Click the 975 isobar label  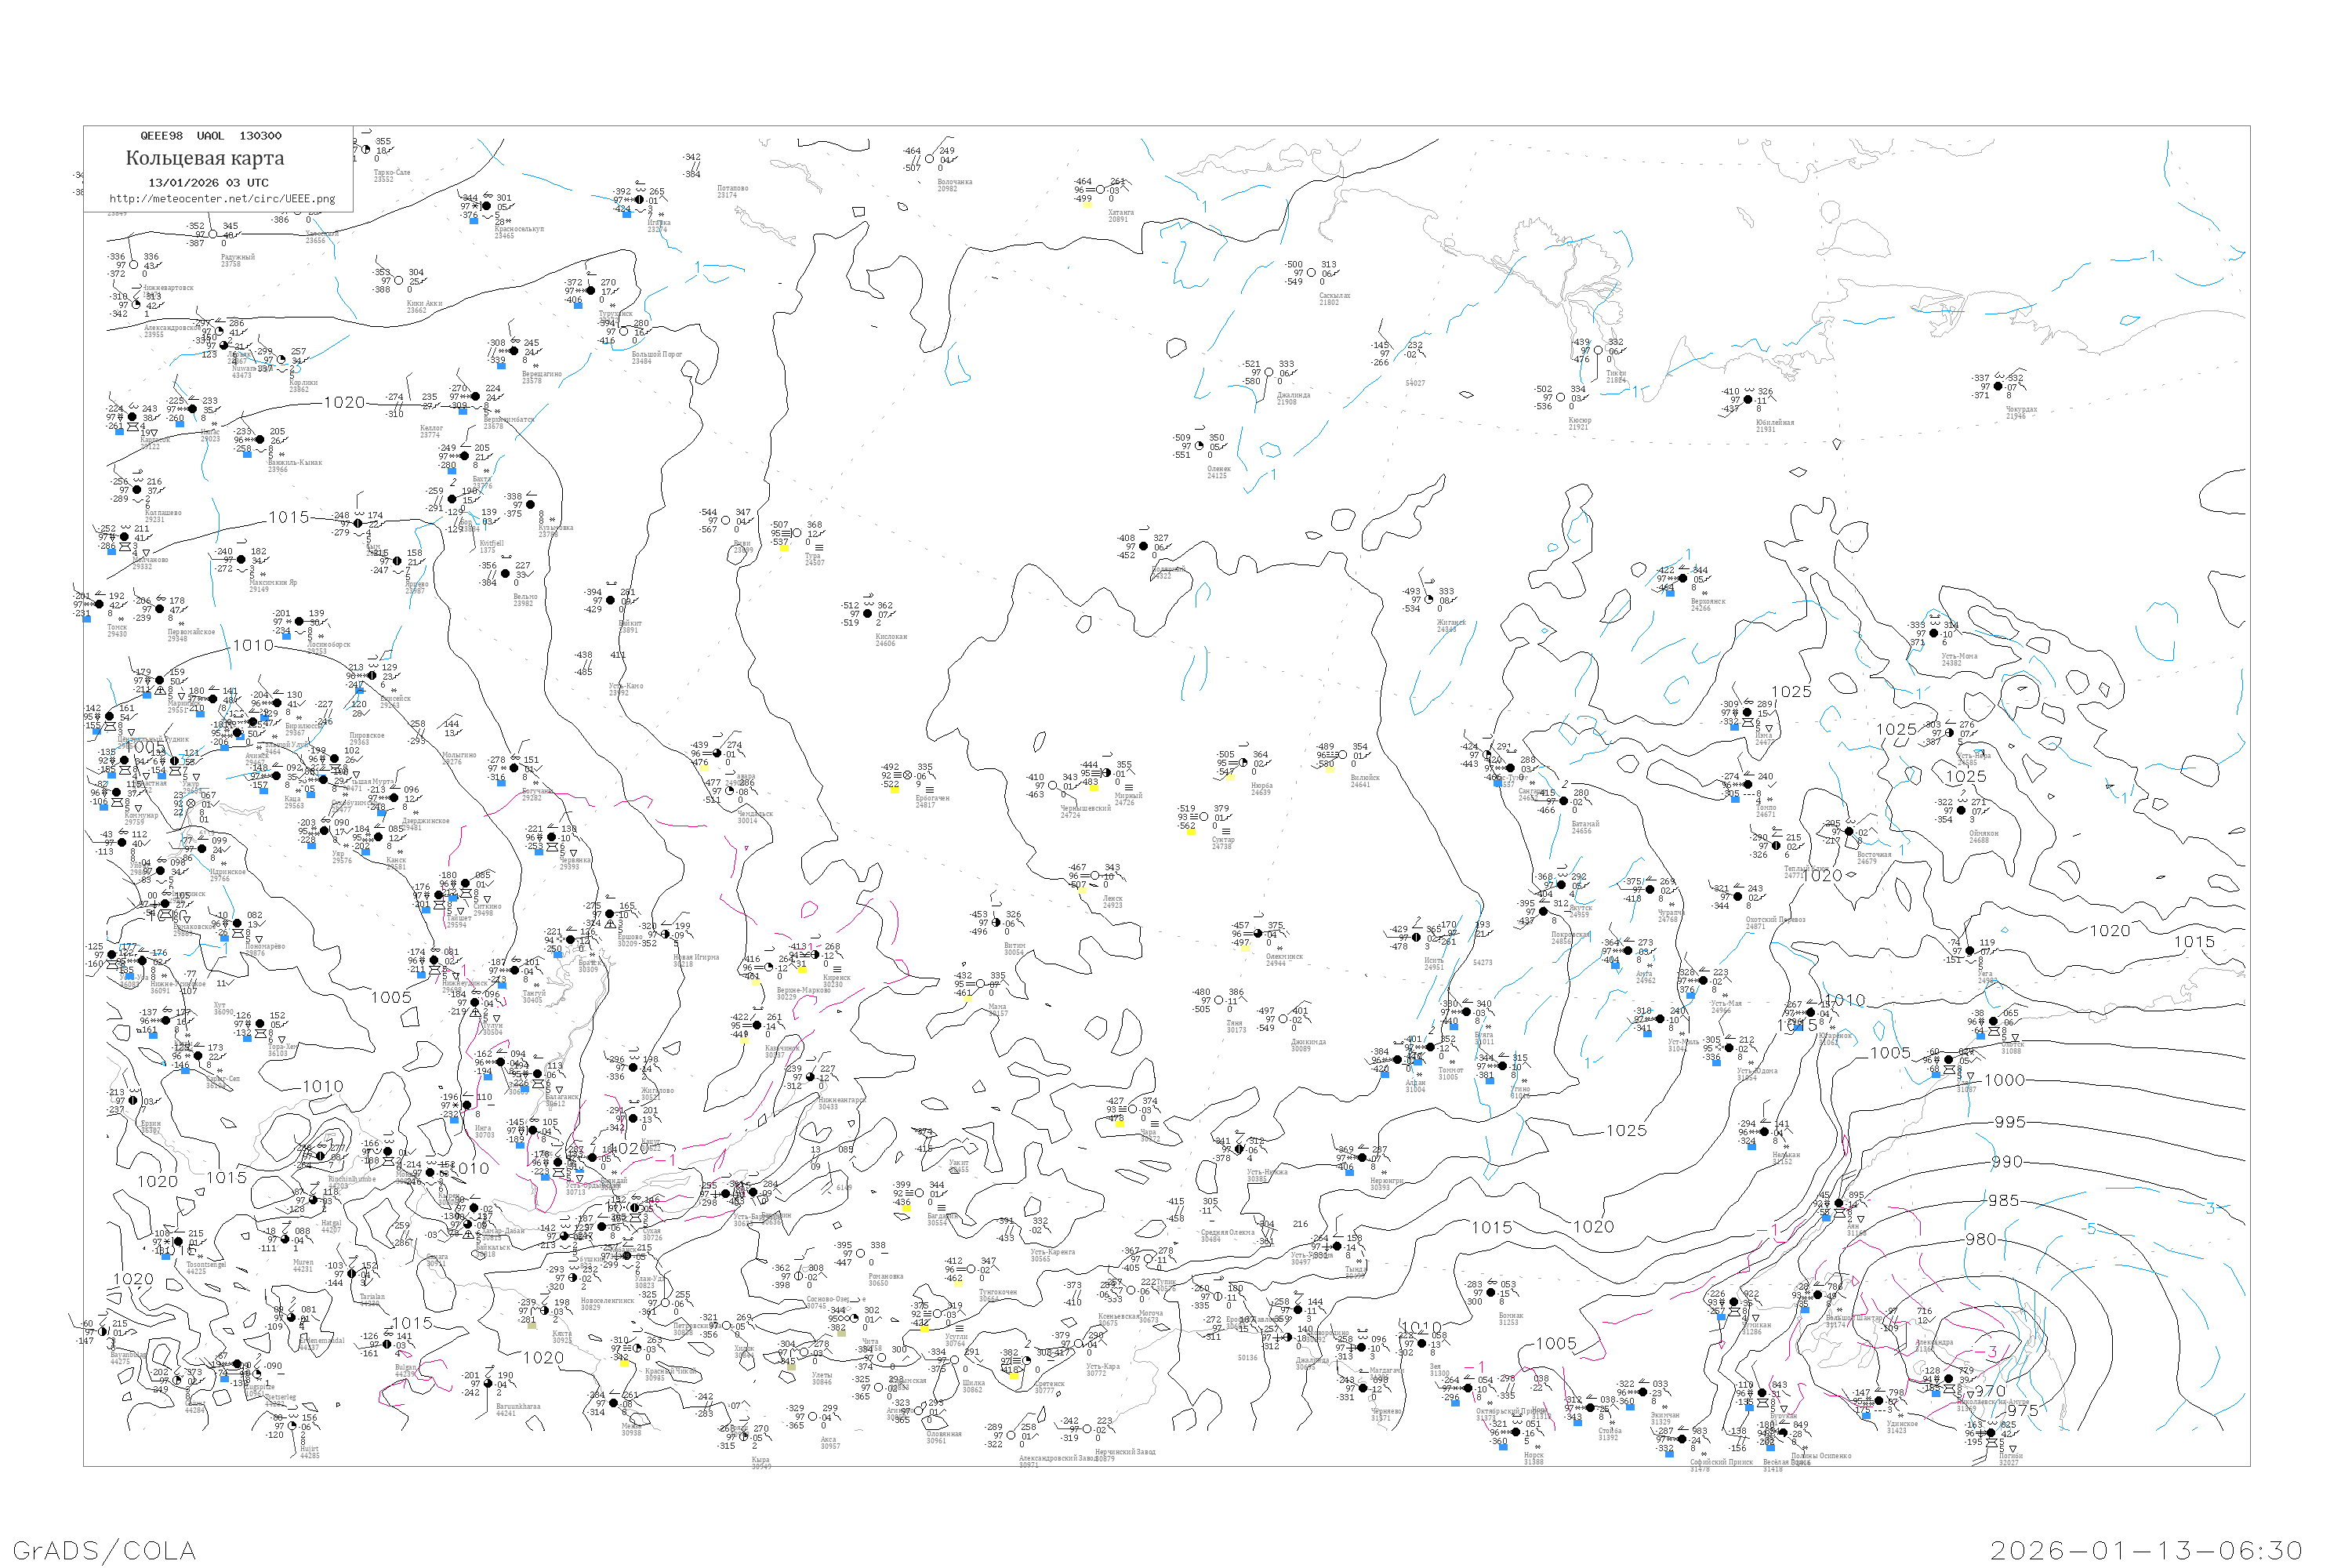tap(2023, 1411)
